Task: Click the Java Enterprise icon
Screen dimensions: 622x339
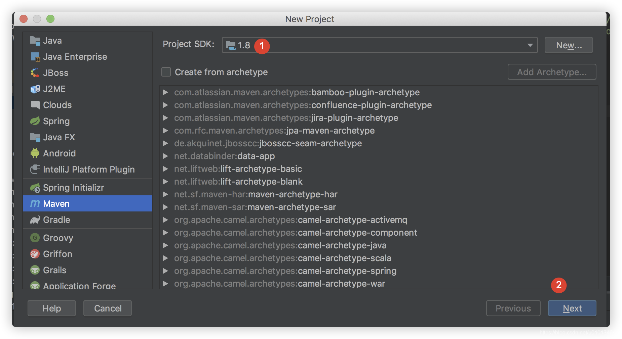Action: tap(35, 57)
